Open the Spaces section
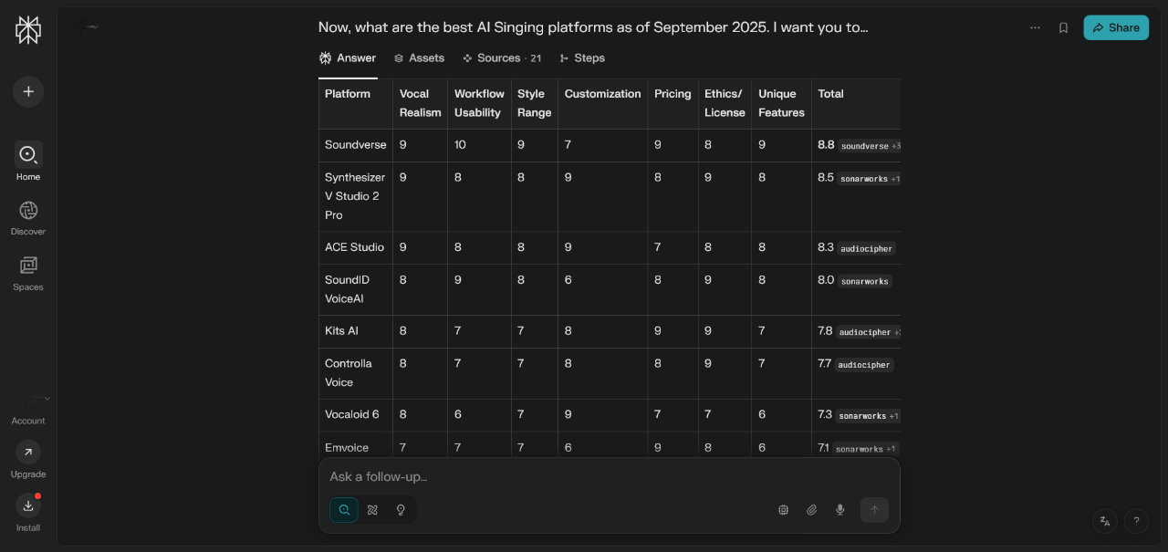1168x552 pixels. [28, 273]
